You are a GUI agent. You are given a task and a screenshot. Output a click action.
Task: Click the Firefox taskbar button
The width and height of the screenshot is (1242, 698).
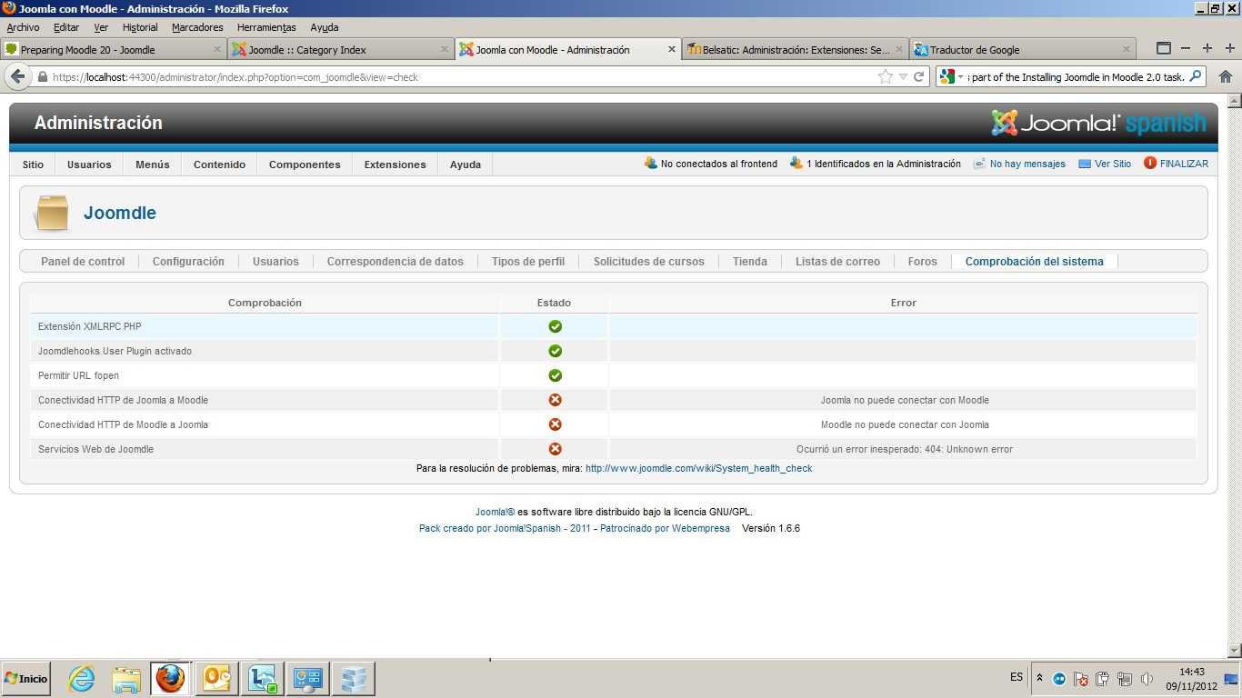[x=170, y=679]
